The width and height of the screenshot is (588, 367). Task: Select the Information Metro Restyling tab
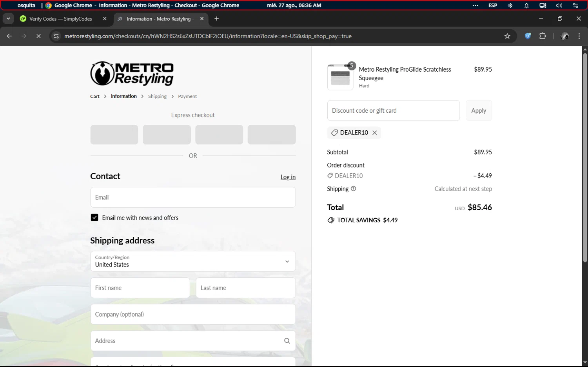[161, 18]
